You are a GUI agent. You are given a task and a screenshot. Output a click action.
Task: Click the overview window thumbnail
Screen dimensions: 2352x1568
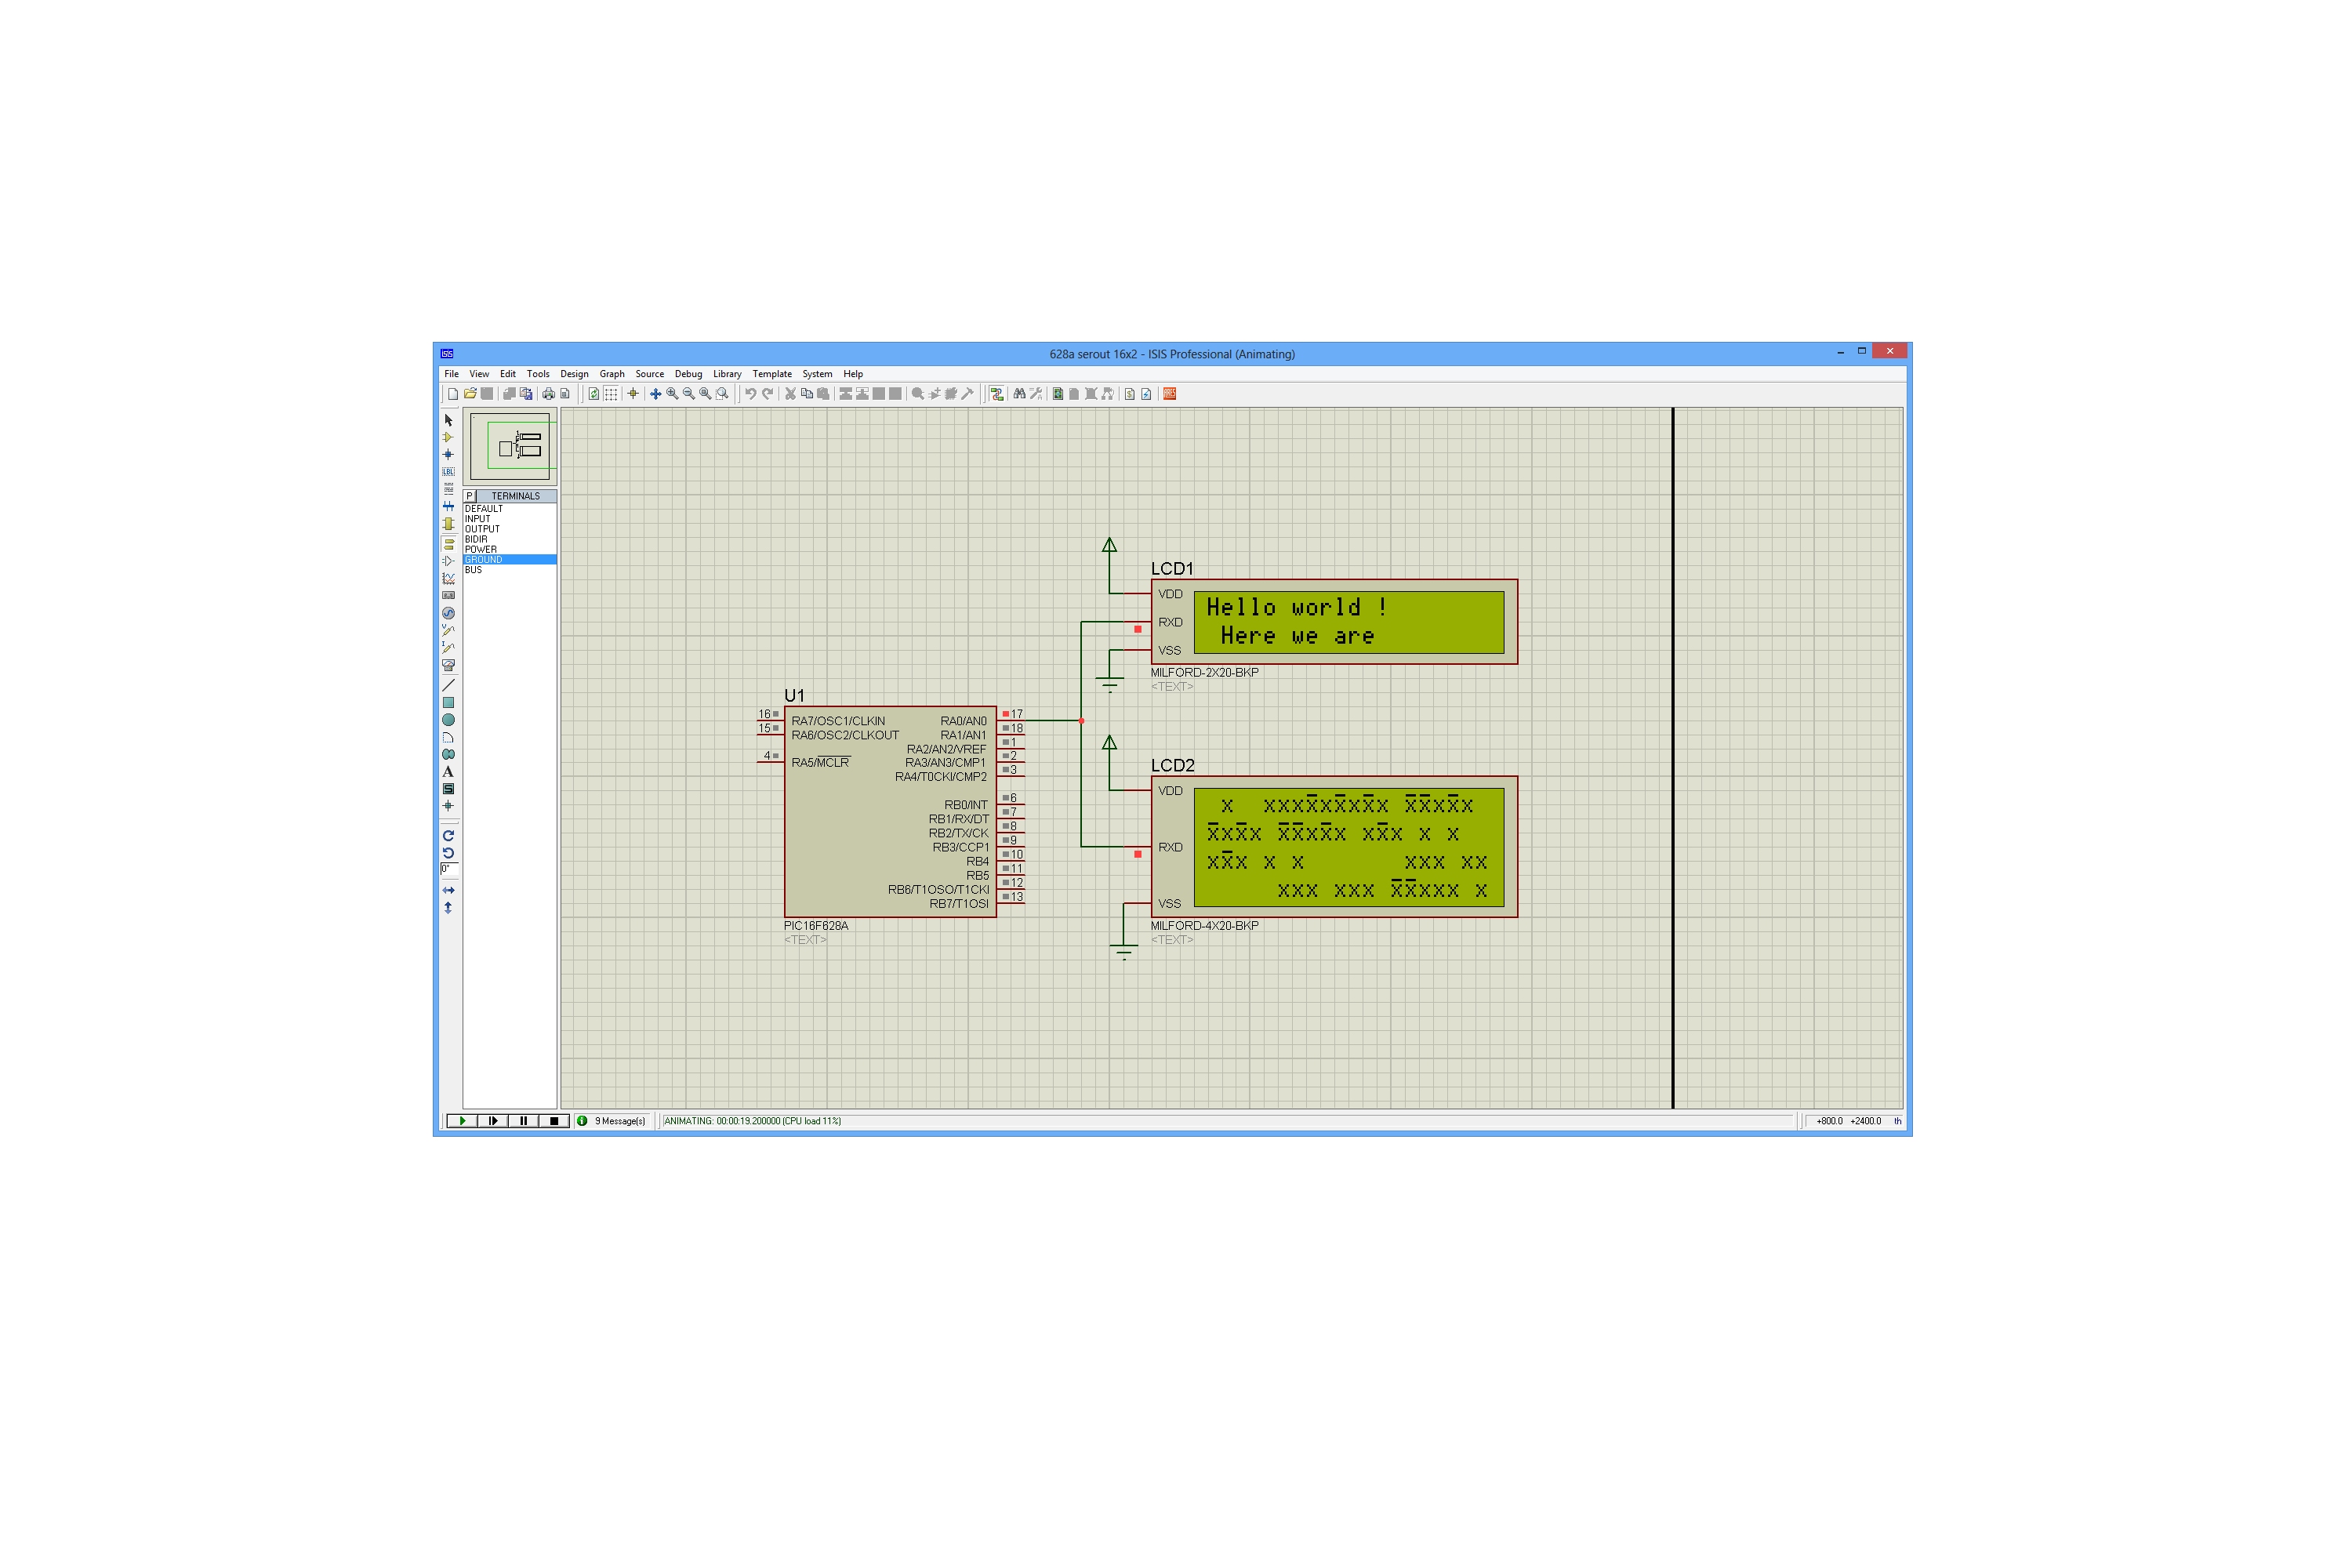(510, 446)
